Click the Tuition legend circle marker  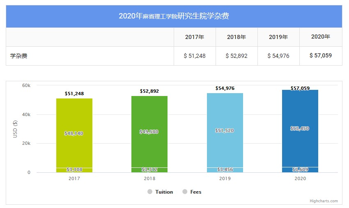coord(150,192)
